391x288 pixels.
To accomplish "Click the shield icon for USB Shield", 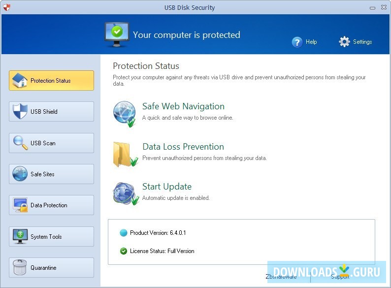I will 20,111.
